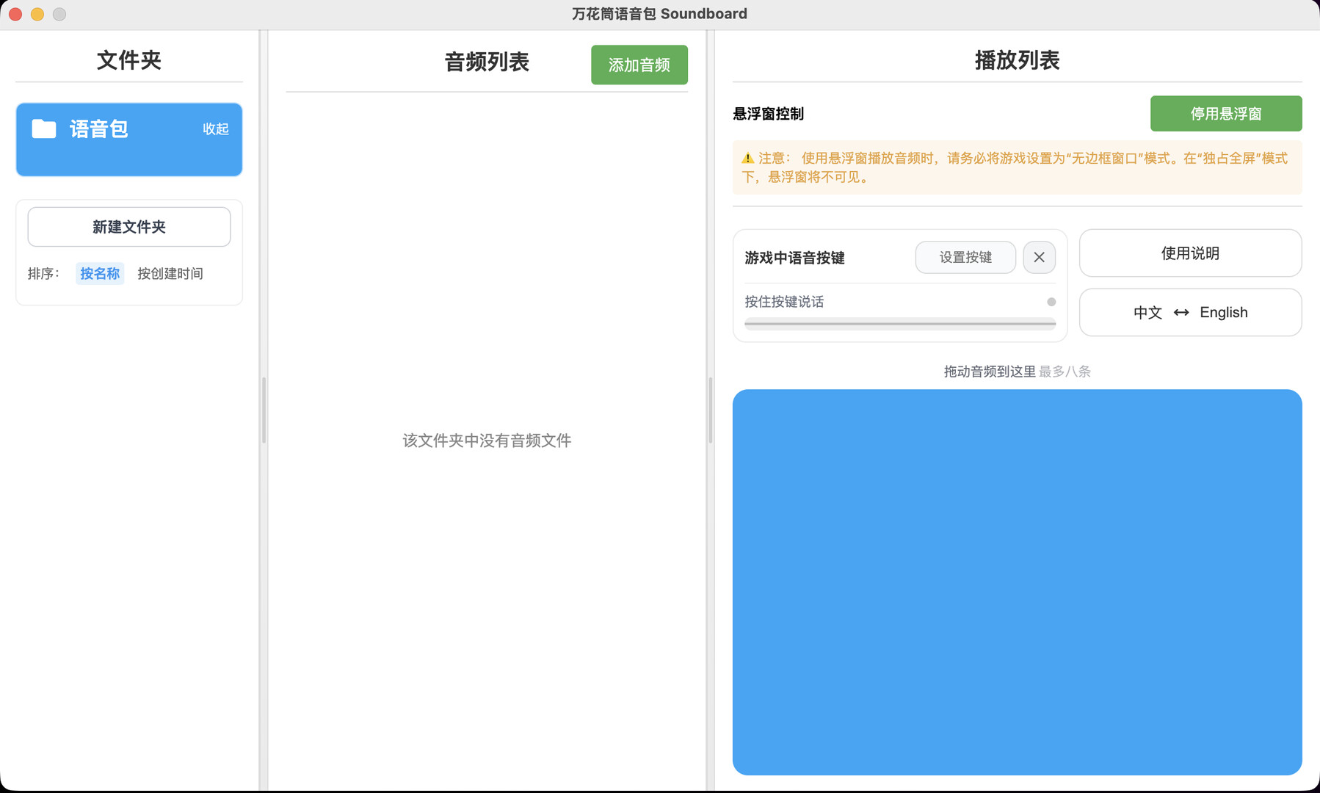Open 设置按键 to configure the hotkey
Screen dimensions: 1320x793
click(965, 258)
